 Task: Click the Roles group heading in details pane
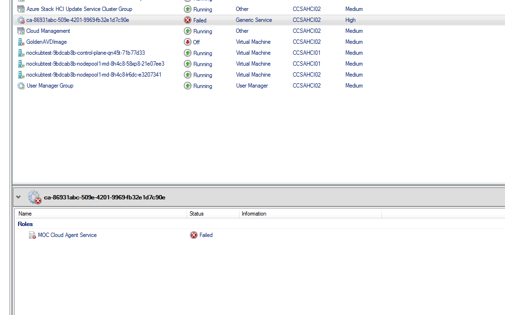click(x=25, y=224)
